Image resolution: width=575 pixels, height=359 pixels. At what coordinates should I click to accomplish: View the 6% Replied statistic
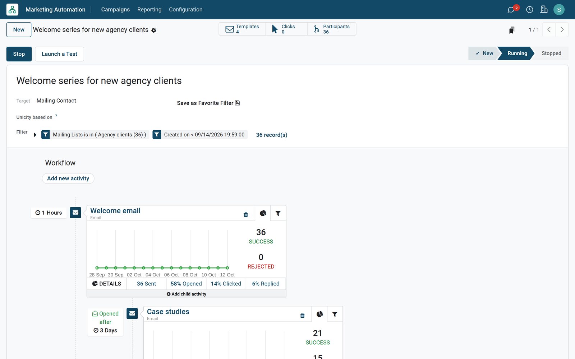(x=266, y=284)
